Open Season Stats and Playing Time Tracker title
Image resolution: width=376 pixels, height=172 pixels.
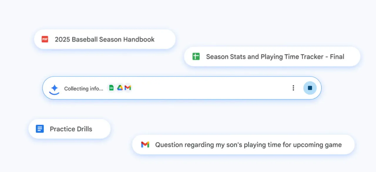(275, 57)
